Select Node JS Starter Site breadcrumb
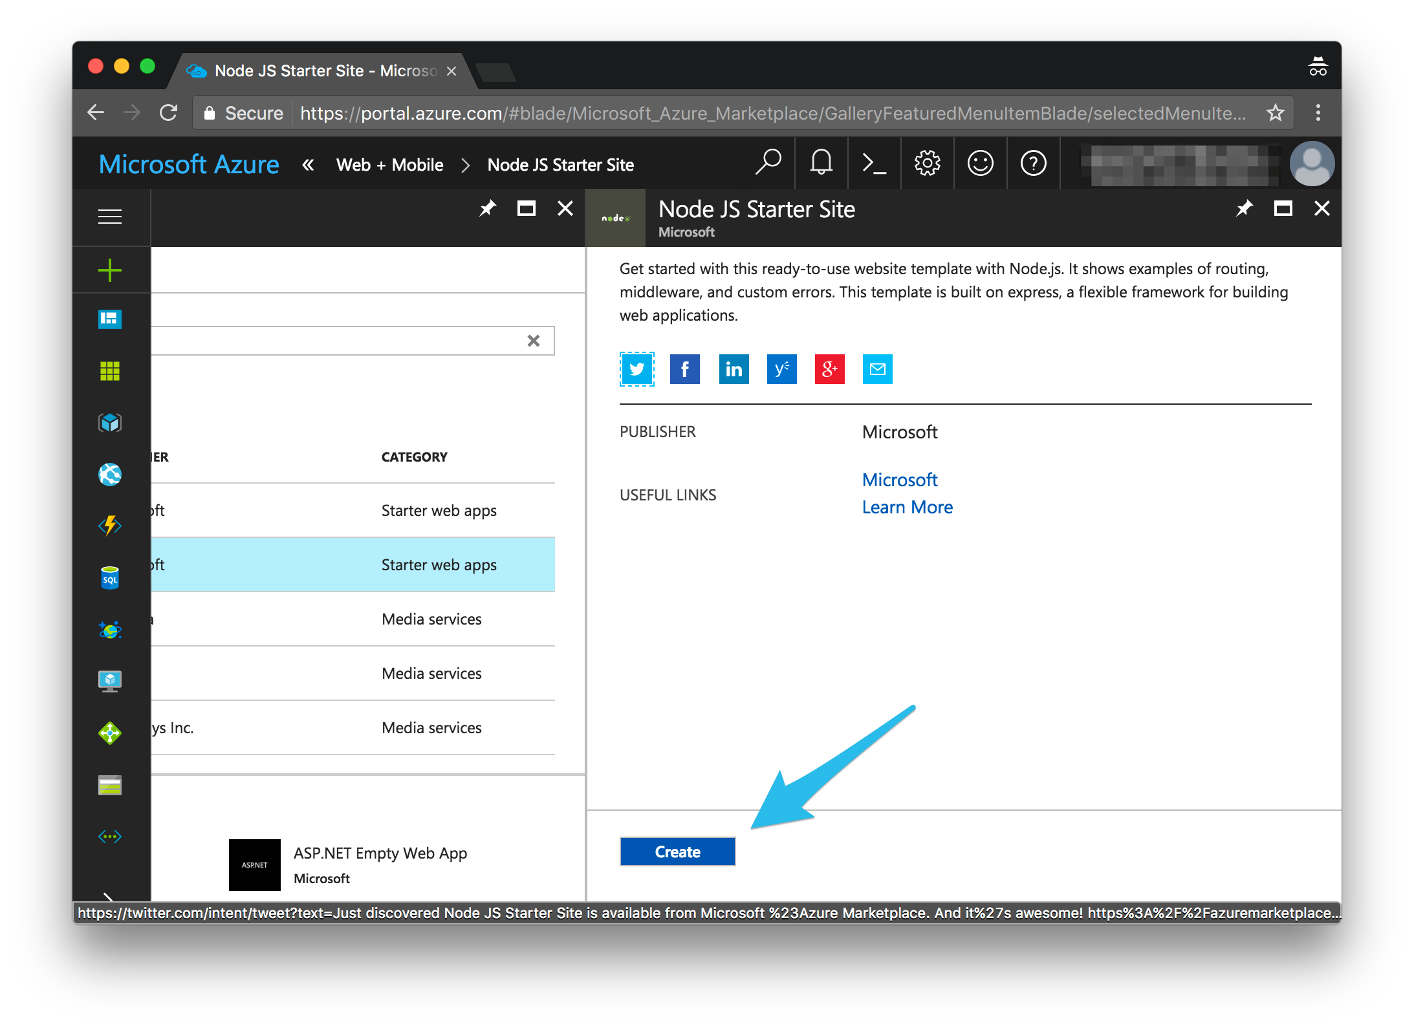The image size is (1414, 1028). click(561, 165)
